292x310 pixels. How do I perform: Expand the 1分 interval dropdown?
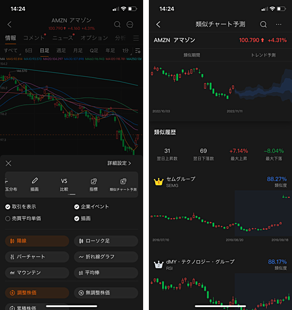tap(127, 51)
